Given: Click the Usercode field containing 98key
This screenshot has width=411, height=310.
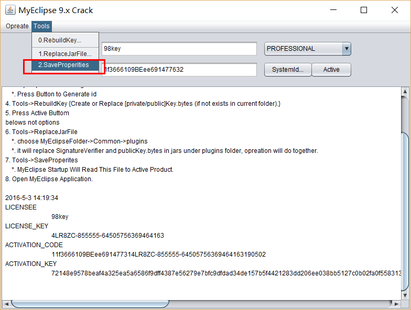Looking at the screenshot, I should 179,49.
